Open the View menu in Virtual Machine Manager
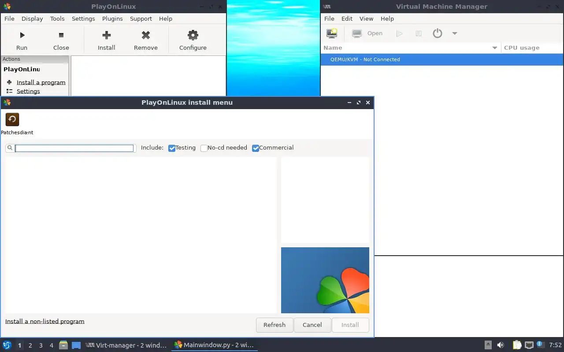 366,18
